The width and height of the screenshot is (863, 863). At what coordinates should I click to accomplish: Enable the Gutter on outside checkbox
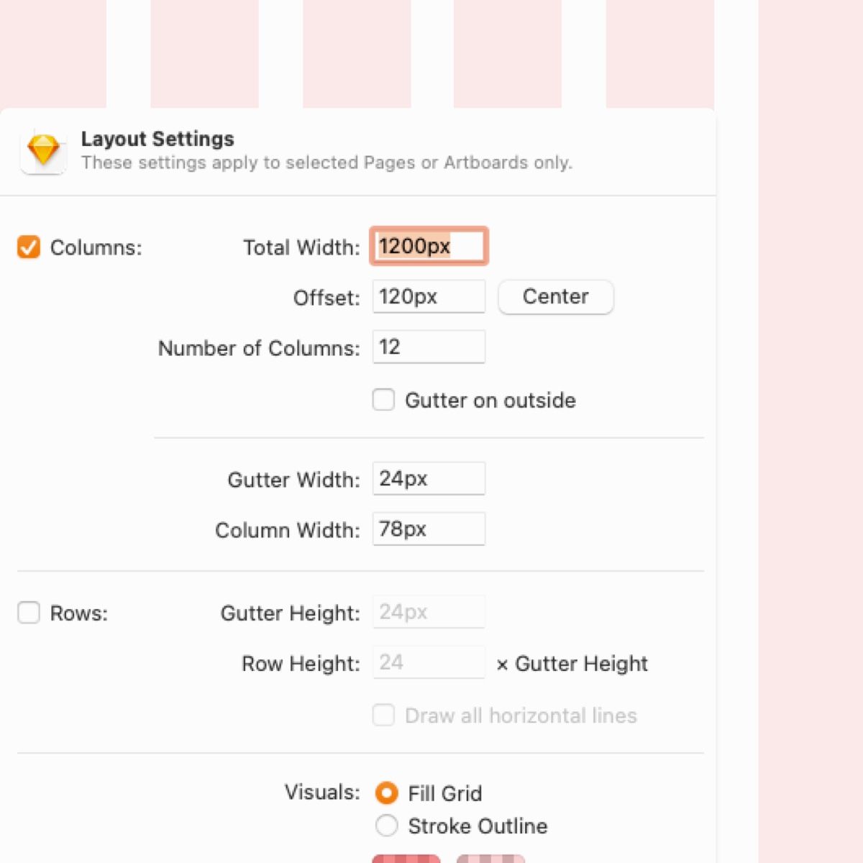pos(383,400)
